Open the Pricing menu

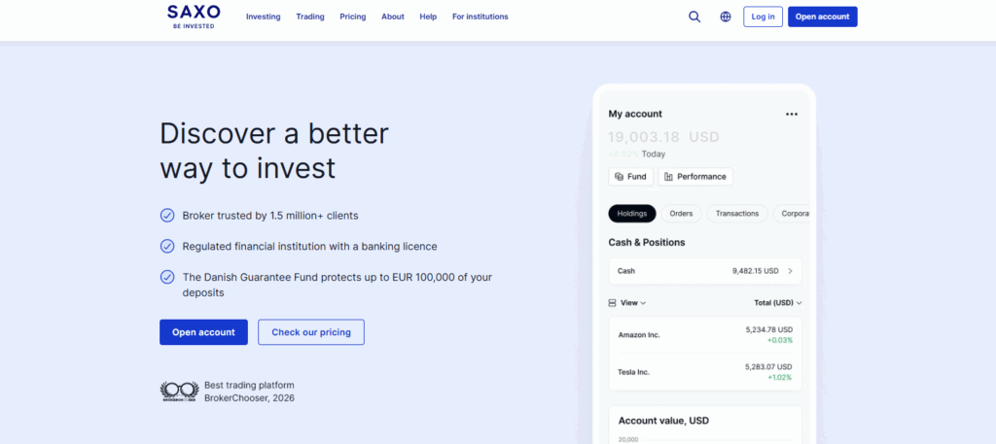click(x=353, y=17)
